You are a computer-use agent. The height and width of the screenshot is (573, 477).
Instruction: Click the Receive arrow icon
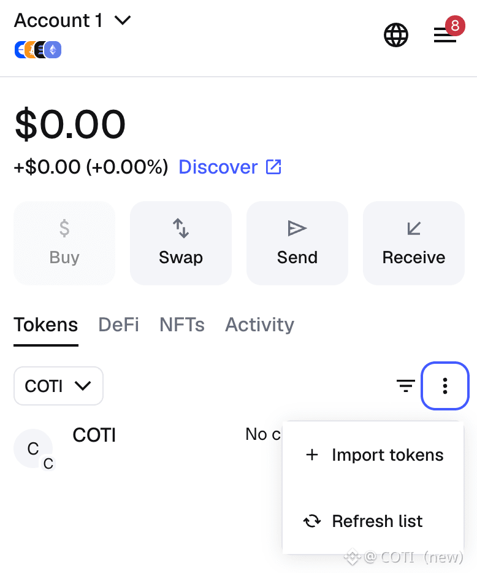(414, 229)
